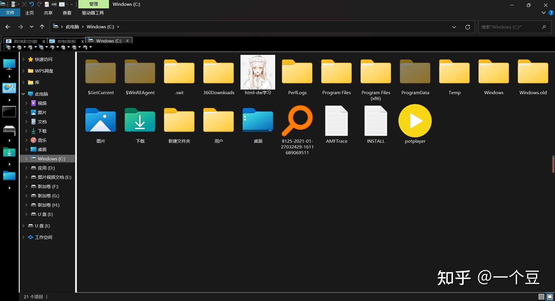Image resolution: width=555 pixels, height=301 pixels.
Task: Open dropdown arrow beside E drive icon
Action: (36, 47)
